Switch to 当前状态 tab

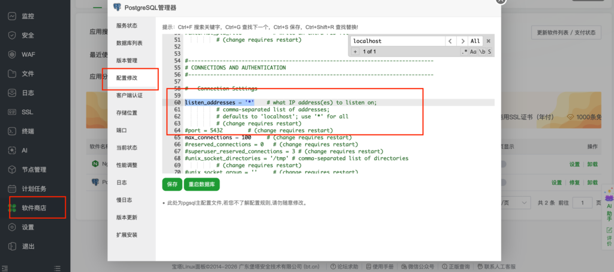point(127,148)
